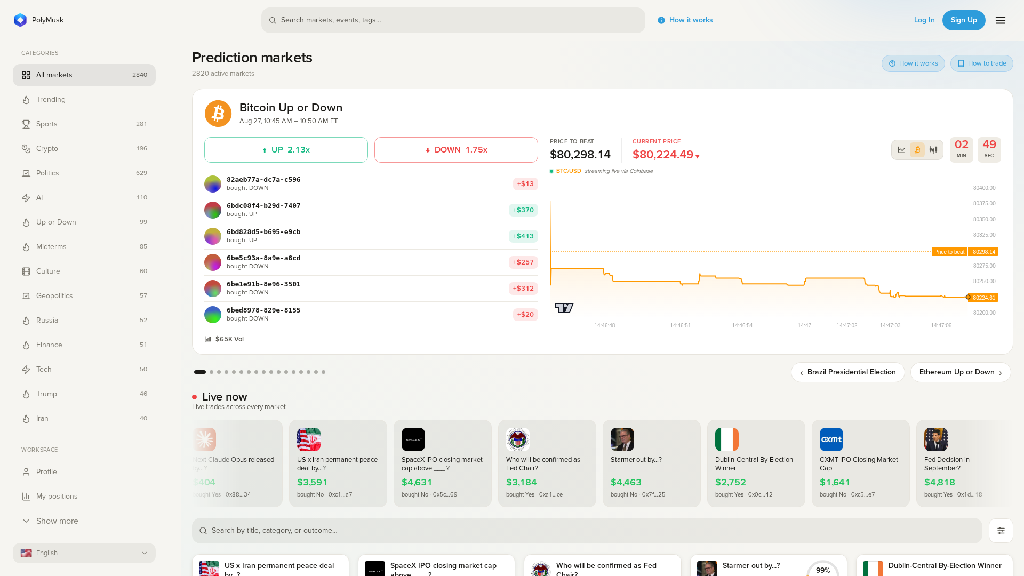Click the Iran flame icon
The image size is (1024, 576).
coord(26,419)
